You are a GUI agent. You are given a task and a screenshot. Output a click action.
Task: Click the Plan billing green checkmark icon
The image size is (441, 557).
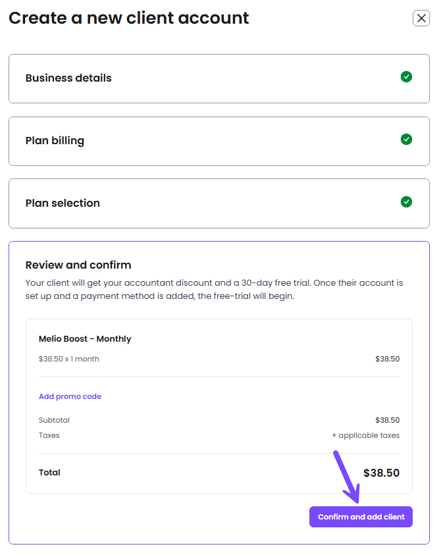406,140
